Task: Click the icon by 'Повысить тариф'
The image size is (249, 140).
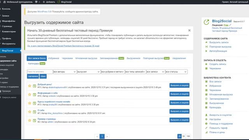Action: (x=206, y=128)
